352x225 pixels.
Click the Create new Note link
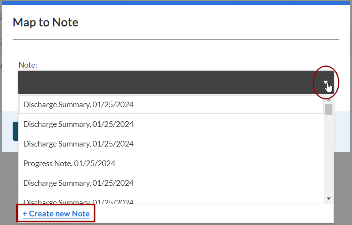click(x=59, y=214)
